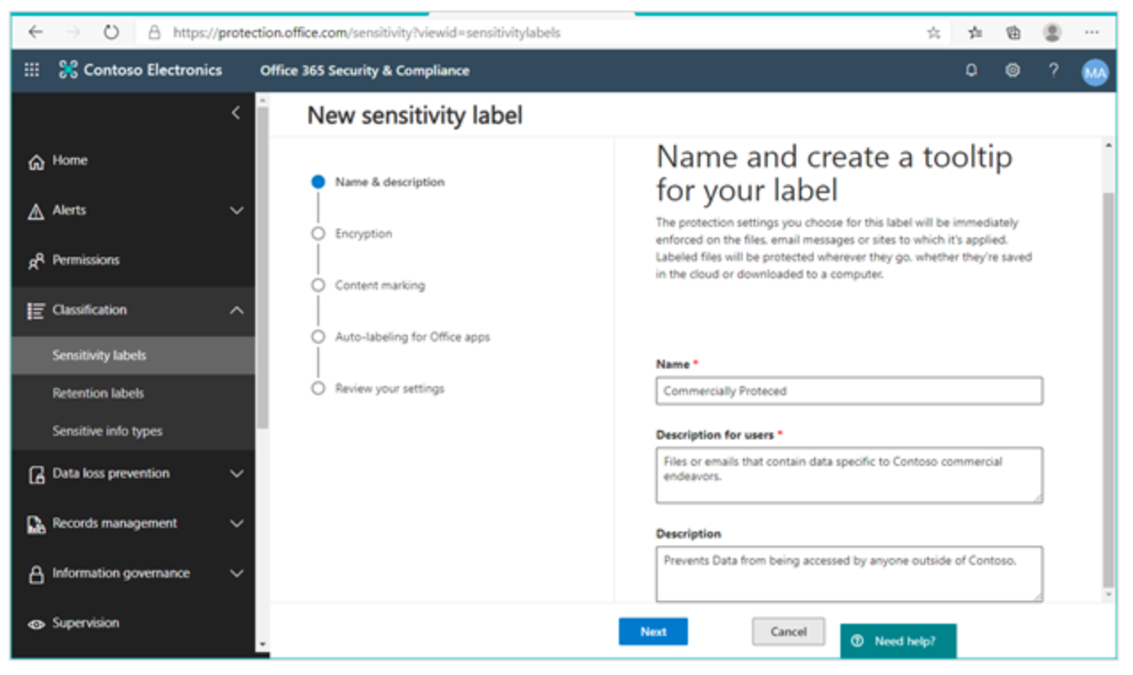Open the Office 365 app launcher
The image size is (1133, 675).
32,69
